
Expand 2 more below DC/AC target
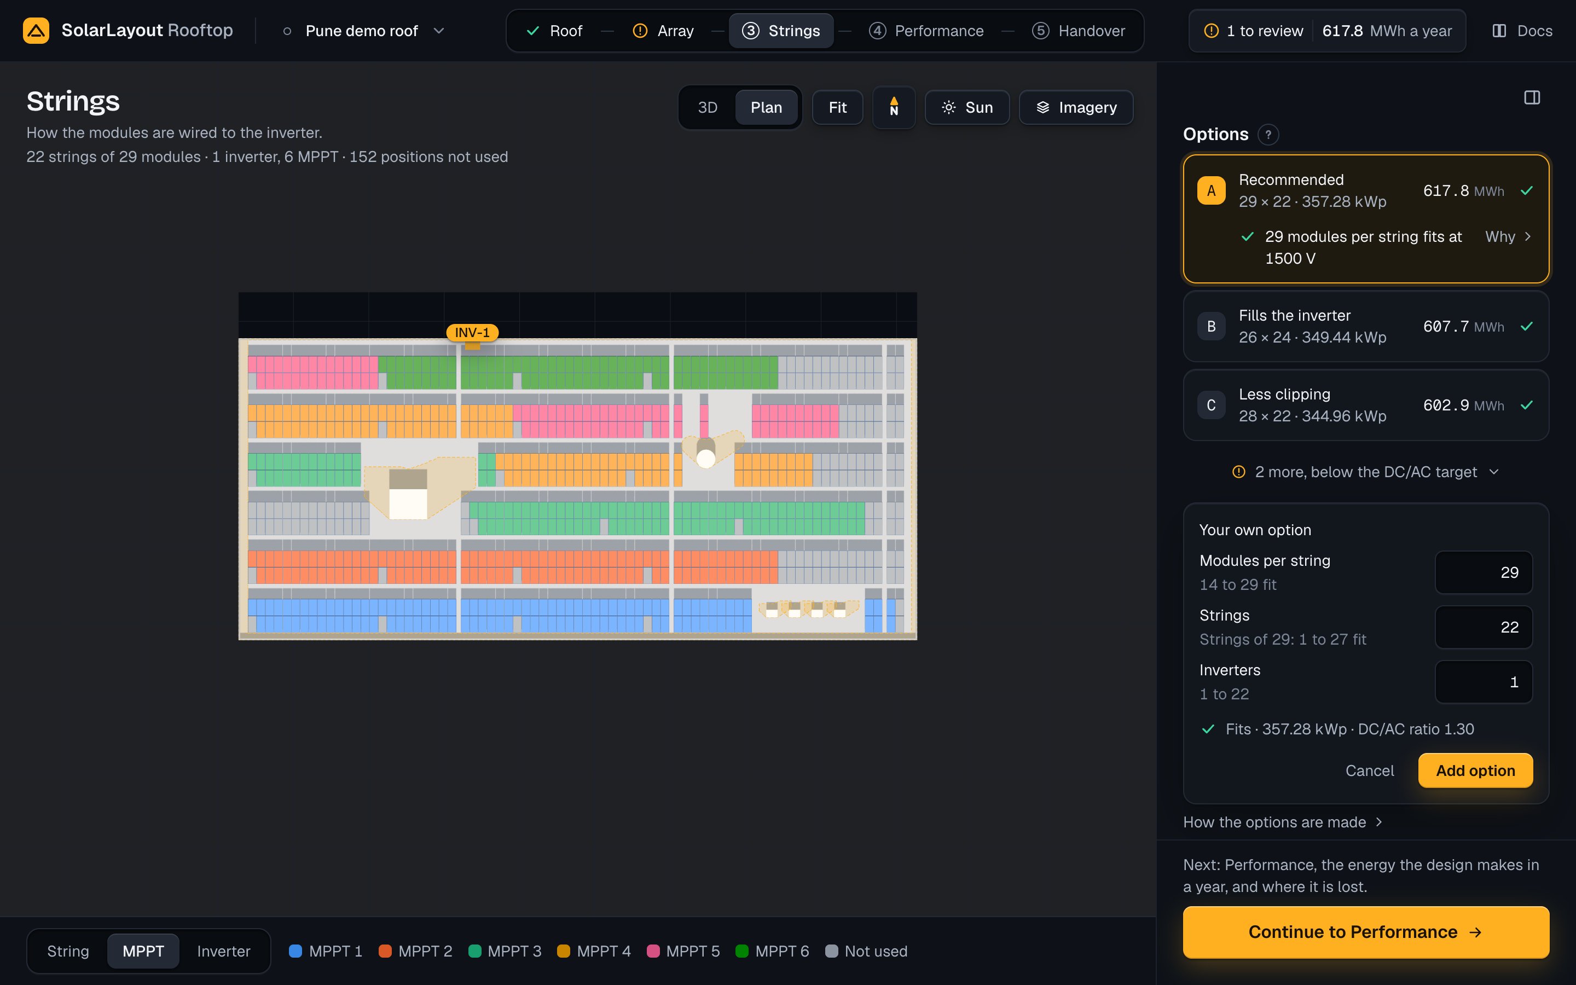[x=1366, y=472]
